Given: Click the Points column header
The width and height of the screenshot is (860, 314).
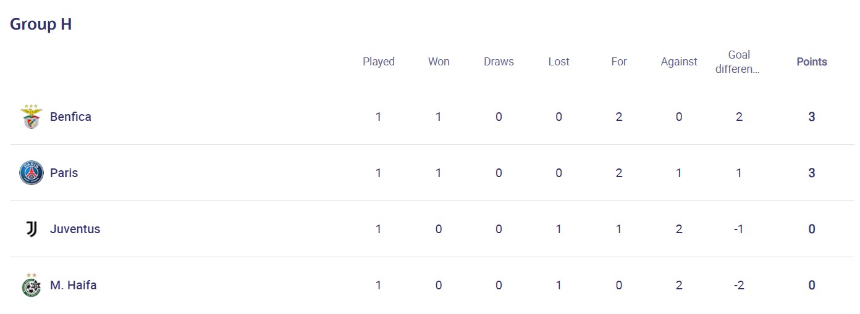Looking at the screenshot, I should 811,62.
